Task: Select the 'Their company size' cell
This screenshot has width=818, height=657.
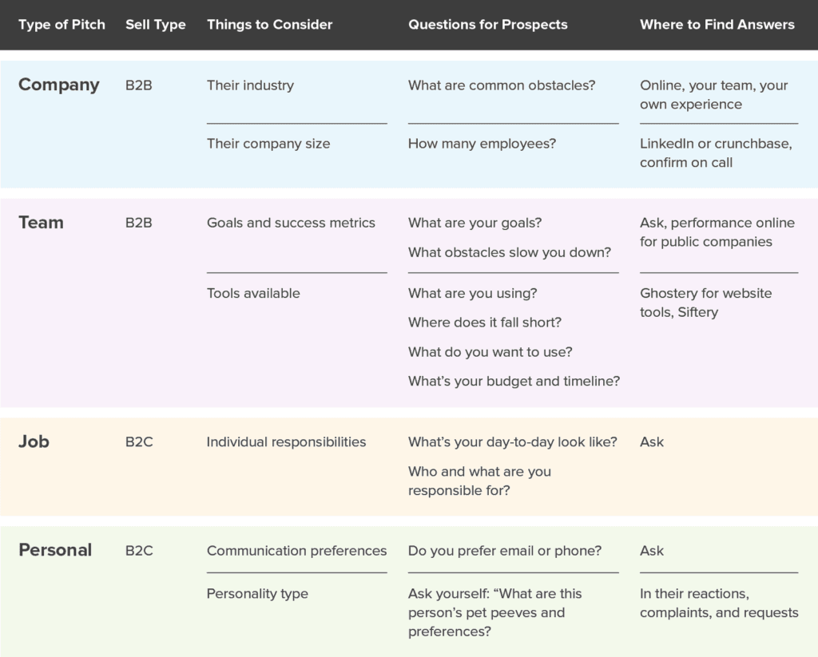Action: click(268, 144)
